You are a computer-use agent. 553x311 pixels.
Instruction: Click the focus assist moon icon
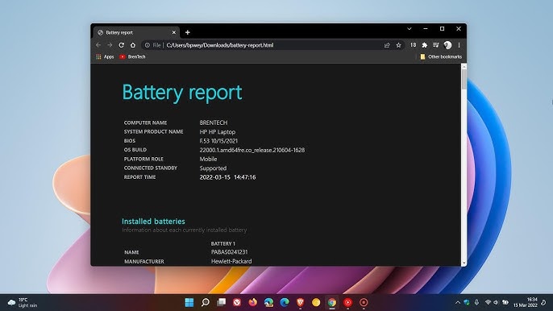[x=544, y=302]
